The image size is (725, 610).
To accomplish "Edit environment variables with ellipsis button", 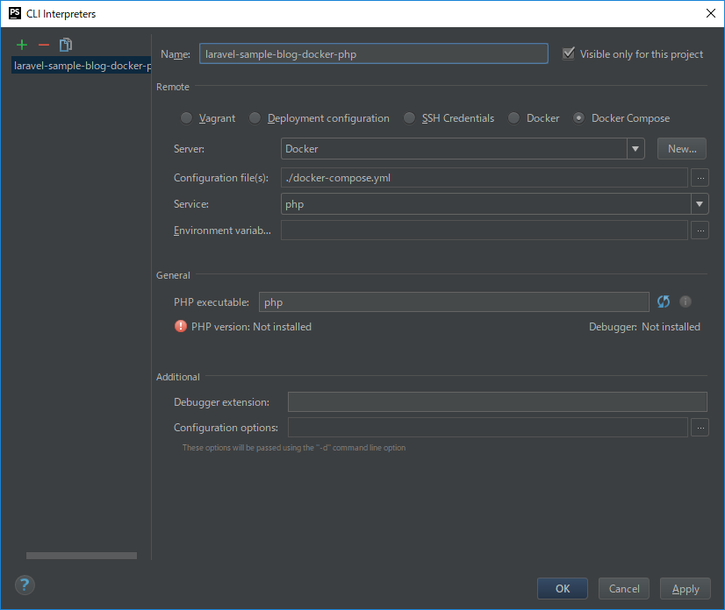I will pyautogui.click(x=700, y=230).
